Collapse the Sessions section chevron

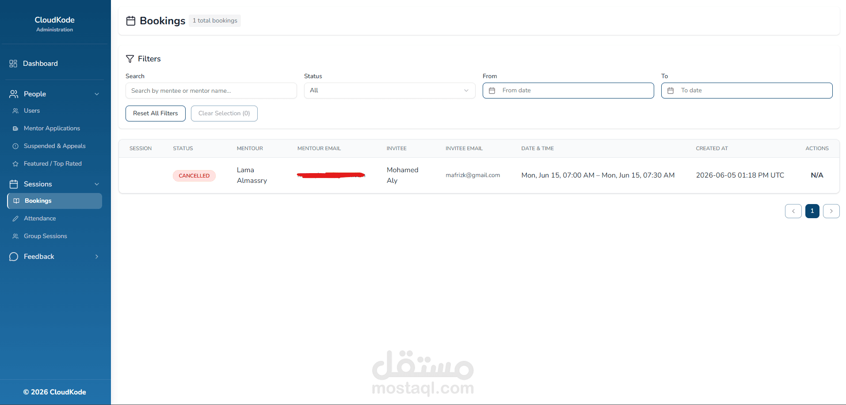[97, 184]
